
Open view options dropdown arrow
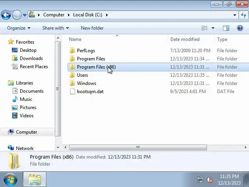213,28
